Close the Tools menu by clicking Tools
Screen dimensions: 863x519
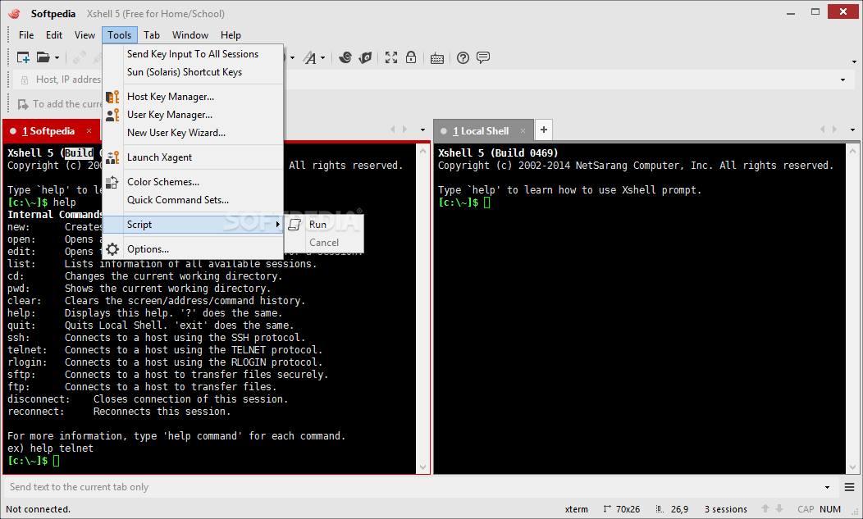(x=120, y=35)
